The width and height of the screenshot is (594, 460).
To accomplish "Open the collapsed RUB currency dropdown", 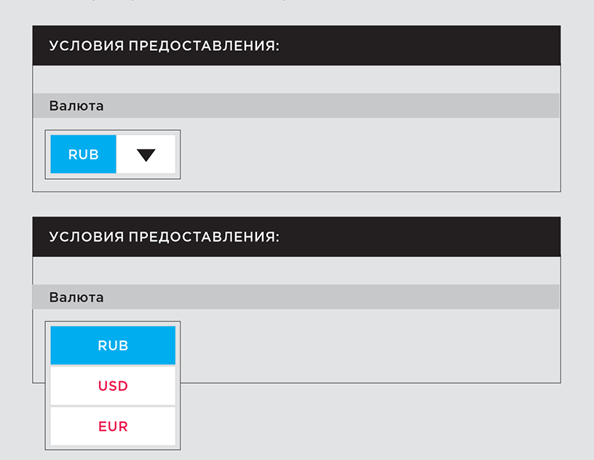I will (x=113, y=154).
